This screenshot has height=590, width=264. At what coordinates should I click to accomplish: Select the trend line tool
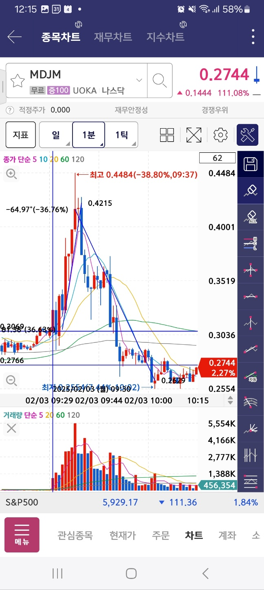pos(251,349)
